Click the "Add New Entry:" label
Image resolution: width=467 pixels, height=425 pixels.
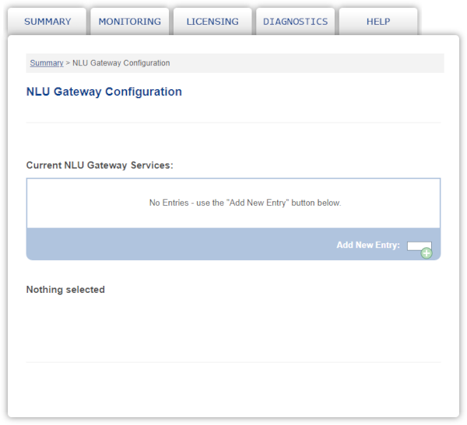point(368,245)
